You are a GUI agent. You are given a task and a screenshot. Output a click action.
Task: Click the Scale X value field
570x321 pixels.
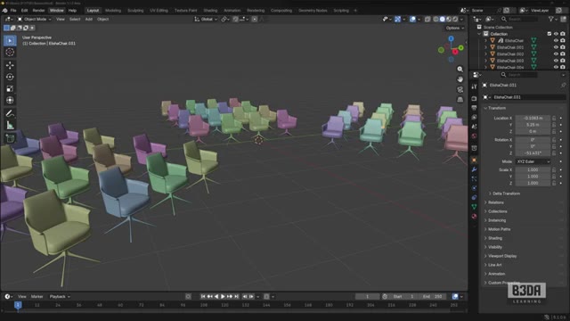tap(533, 170)
